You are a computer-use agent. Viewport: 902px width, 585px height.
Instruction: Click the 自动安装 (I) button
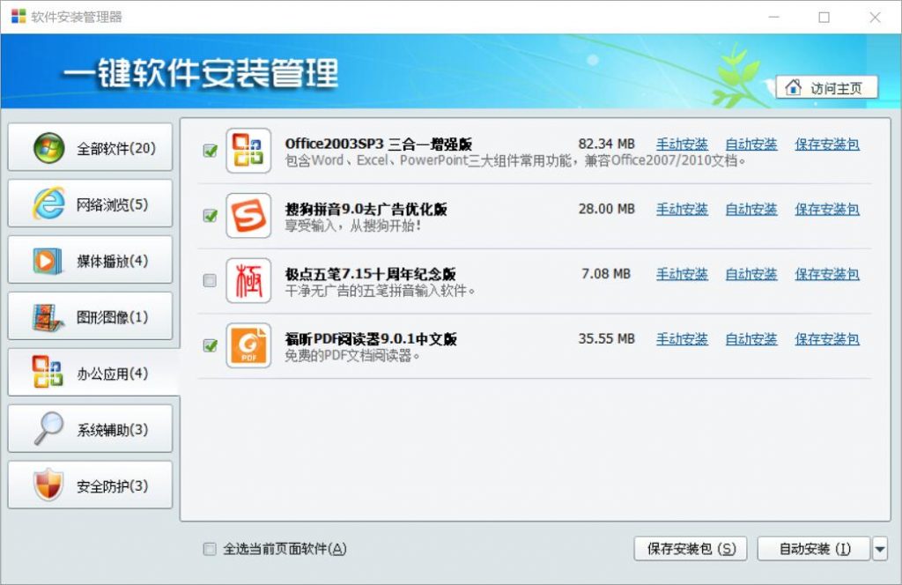point(813,549)
